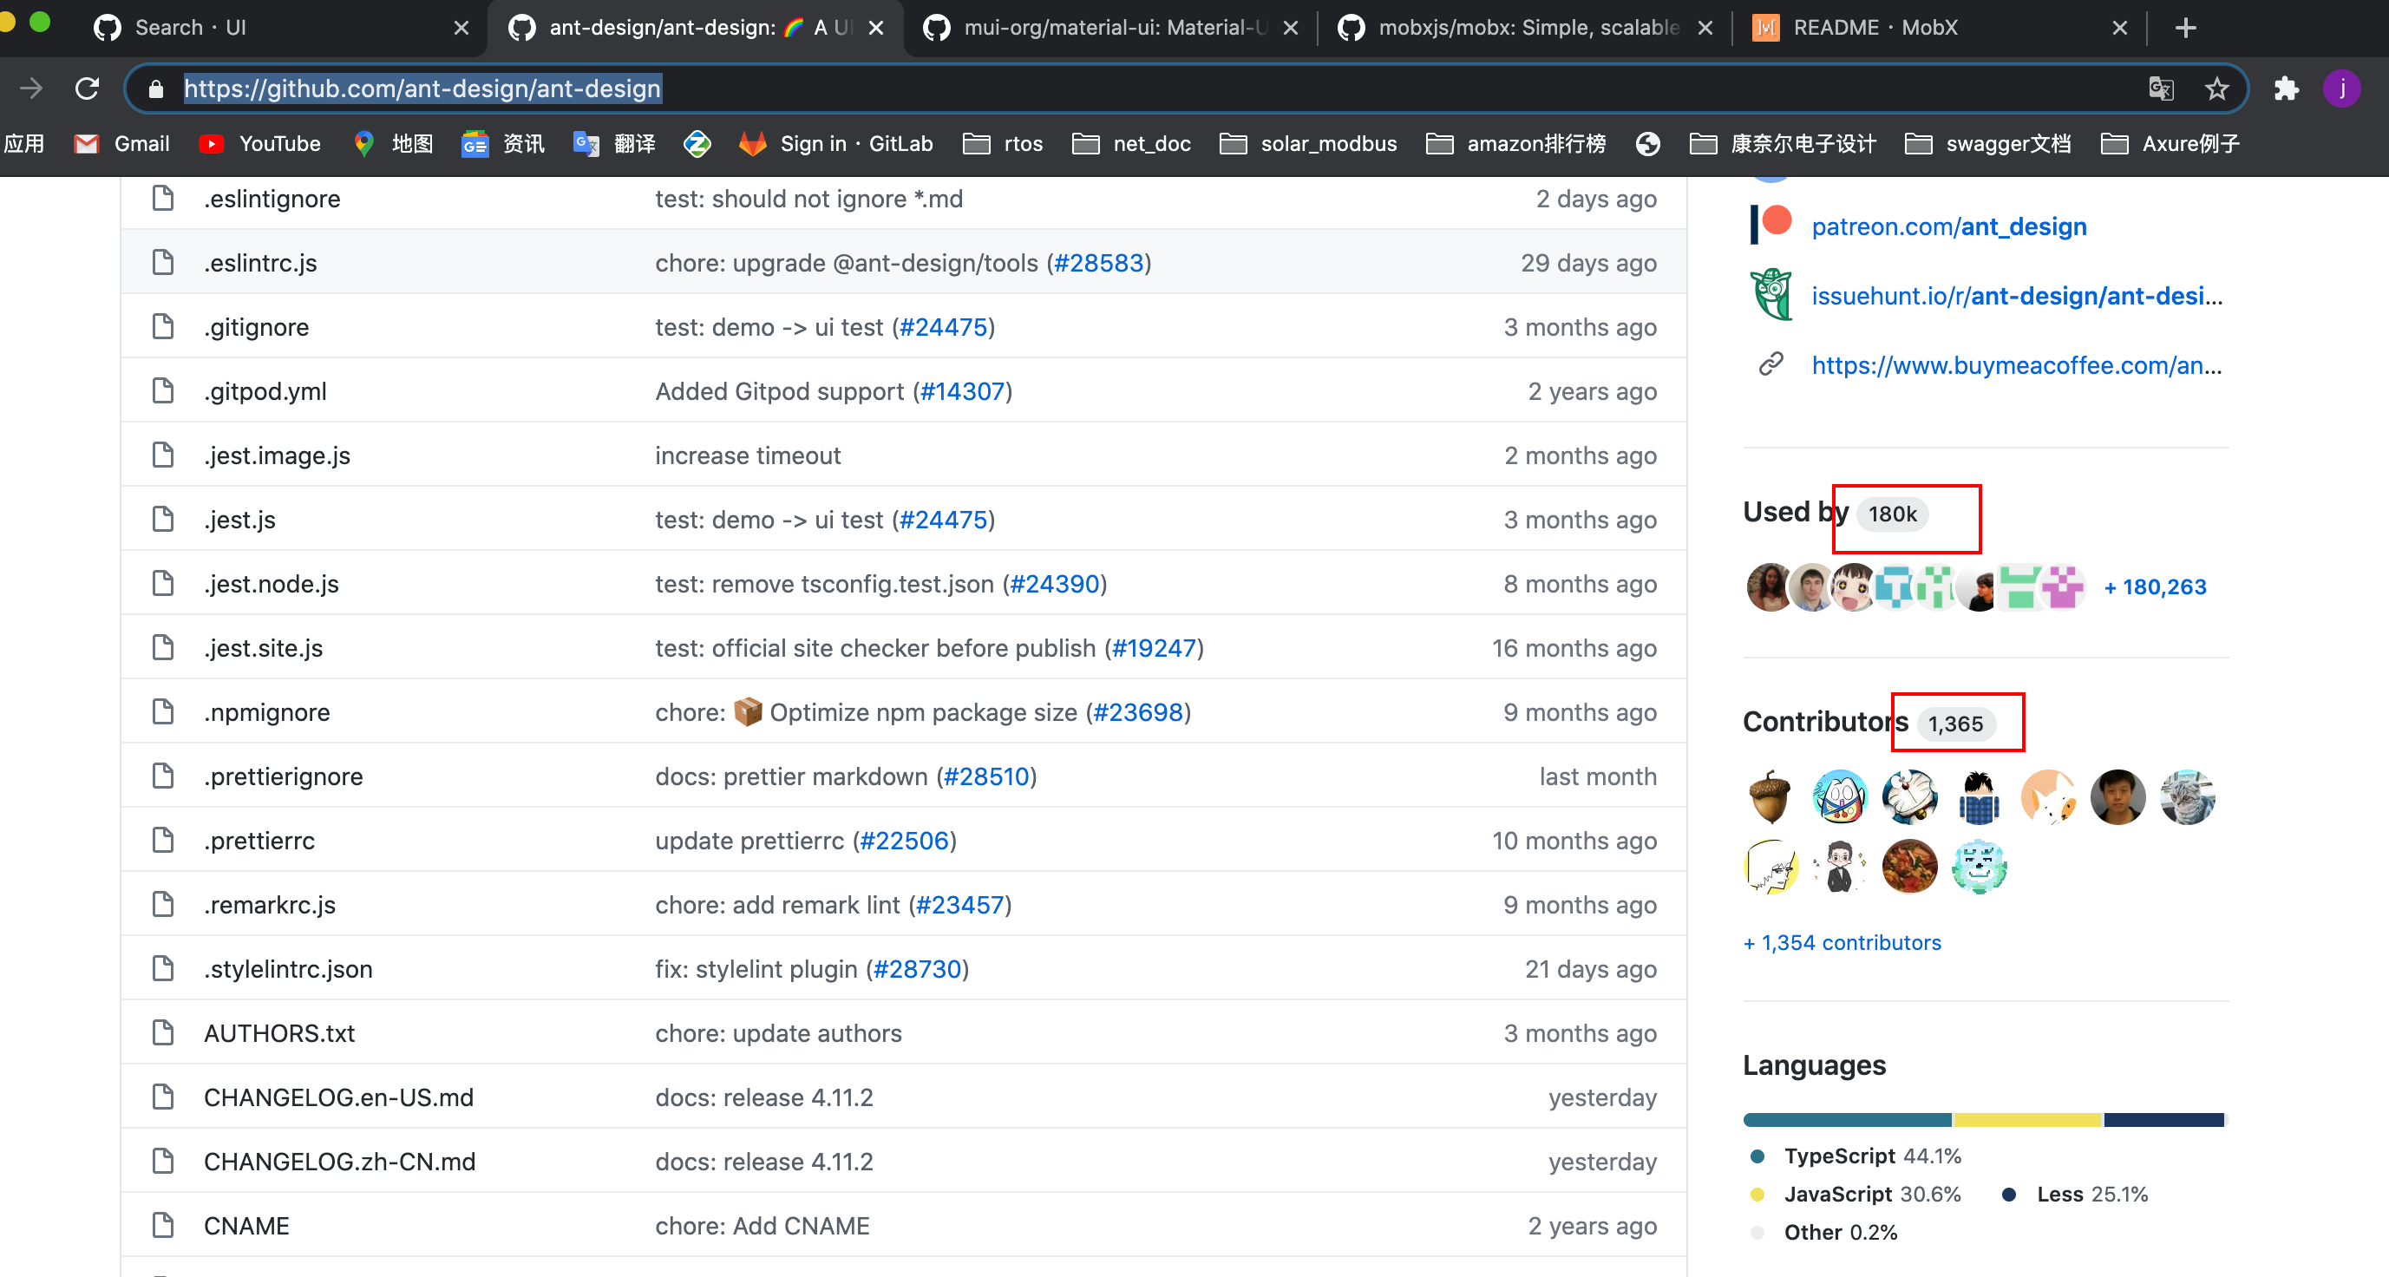Open the swagger文档 bookmark folder
The image size is (2389, 1277).
pyautogui.click(x=1987, y=144)
